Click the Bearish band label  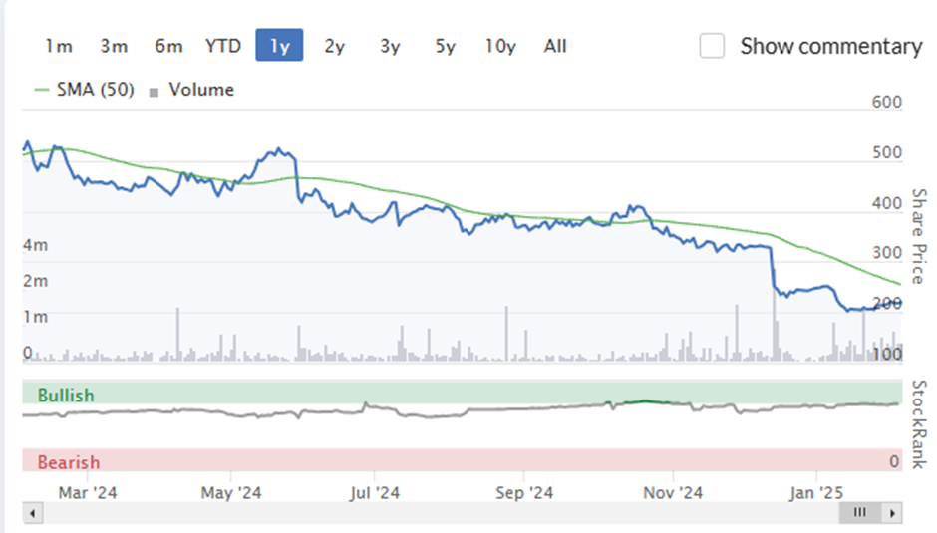point(68,462)
